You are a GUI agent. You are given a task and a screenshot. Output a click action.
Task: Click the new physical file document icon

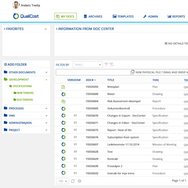[x=132, y=72]
